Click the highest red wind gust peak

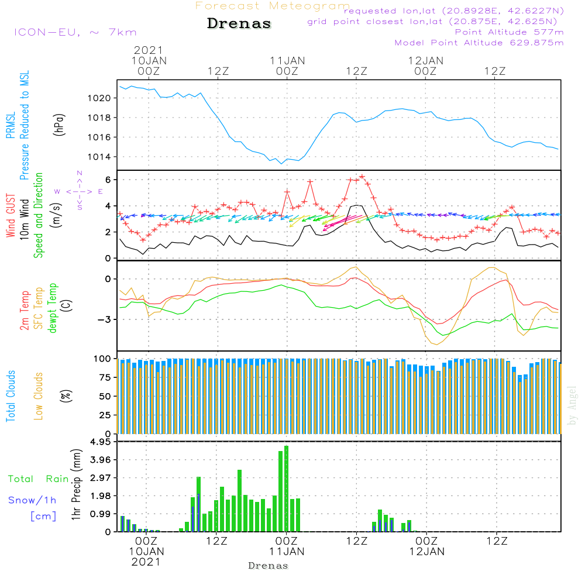point(362,177)
